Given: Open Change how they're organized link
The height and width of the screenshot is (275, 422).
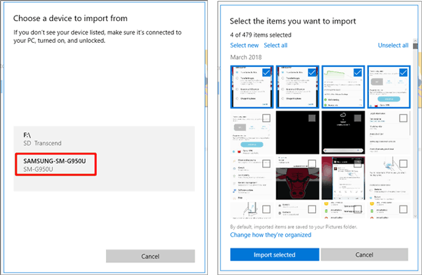Looking at the screenshot, I should coord(270,235).
